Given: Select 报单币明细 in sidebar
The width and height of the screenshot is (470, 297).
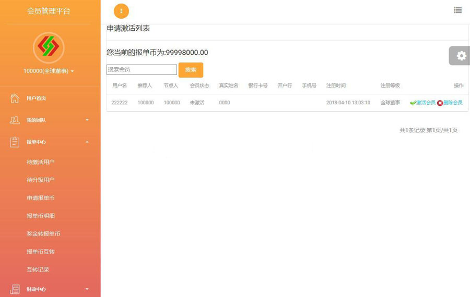Looking at the screenshot, I should click(41, 216).
